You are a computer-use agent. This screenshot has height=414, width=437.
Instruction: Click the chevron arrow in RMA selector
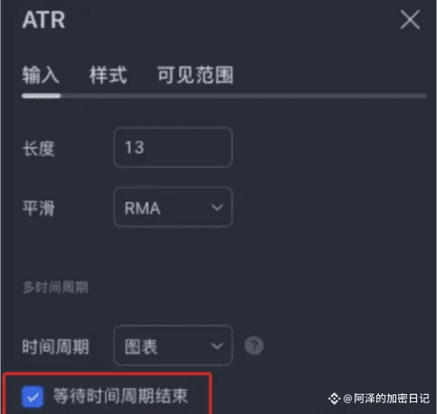click(217, 207)
